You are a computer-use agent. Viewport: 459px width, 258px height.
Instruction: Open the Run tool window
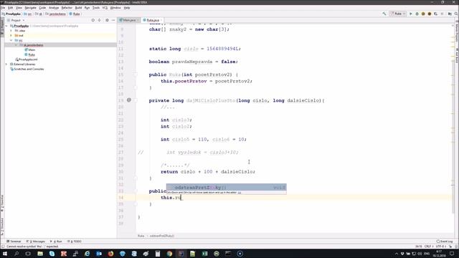point(56,242)
